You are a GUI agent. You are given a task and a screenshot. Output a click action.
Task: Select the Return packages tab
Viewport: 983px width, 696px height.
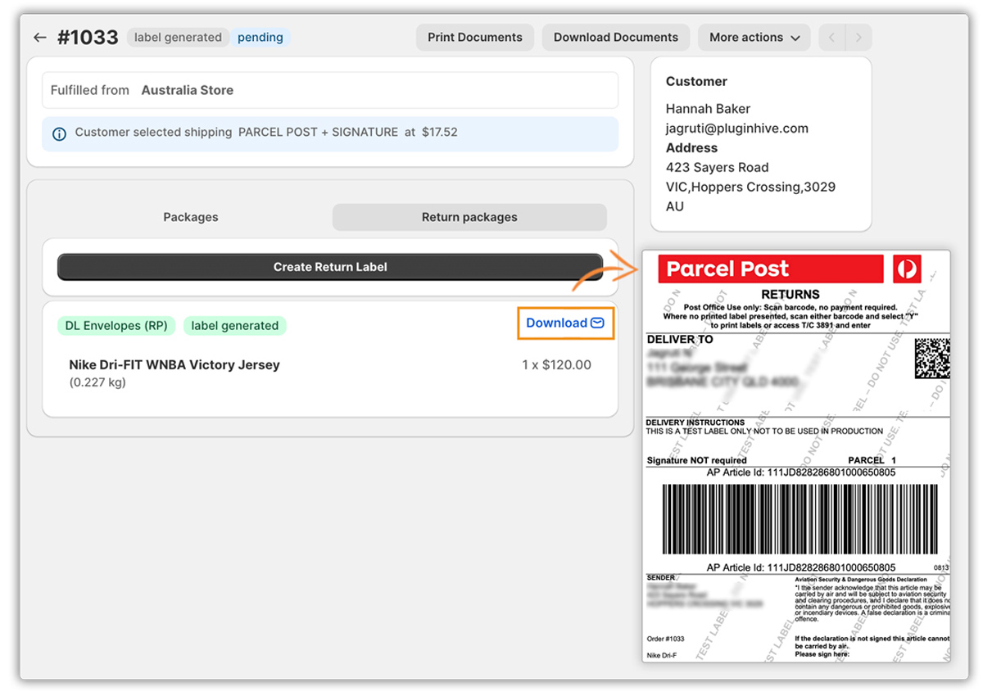pyautogui.click(x=469, y=218)
